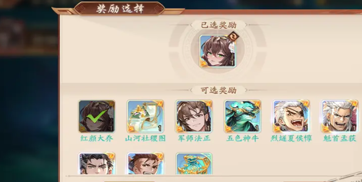Click the 奖励选择 title banner

(x=120, y=9)
